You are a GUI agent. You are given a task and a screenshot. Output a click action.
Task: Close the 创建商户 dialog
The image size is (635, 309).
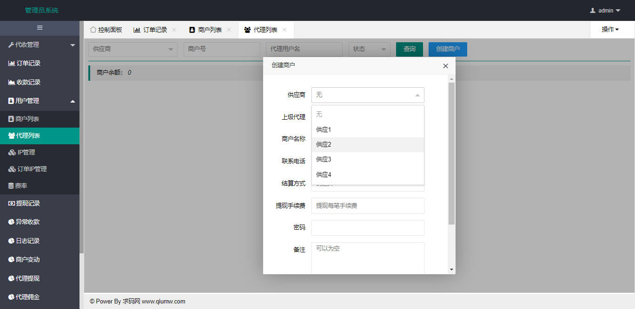click(x=445, y=66)
